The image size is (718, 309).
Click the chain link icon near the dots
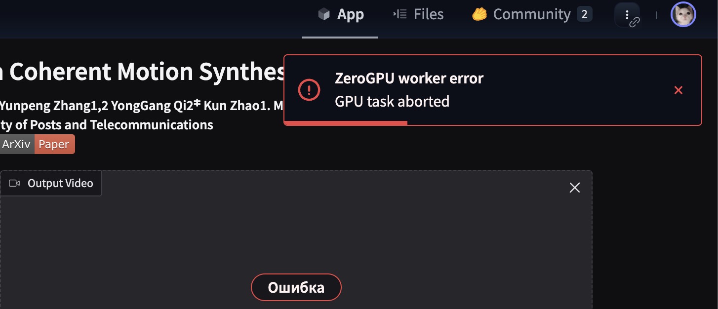pos(635,22)
